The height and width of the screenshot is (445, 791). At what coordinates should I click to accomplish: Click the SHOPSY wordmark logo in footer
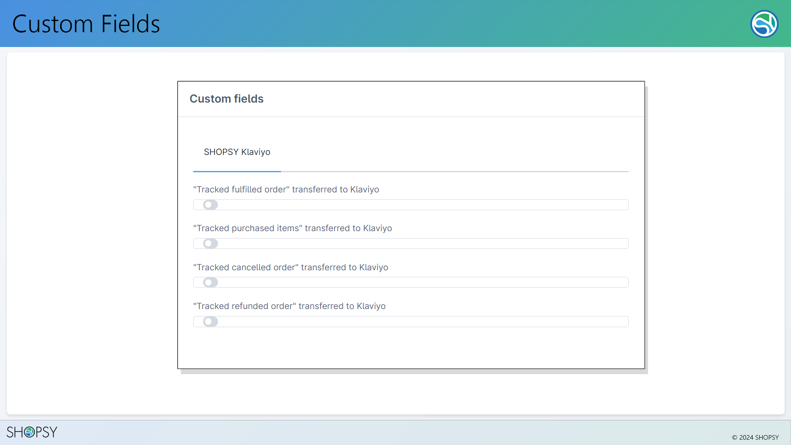tap(32, 432)
